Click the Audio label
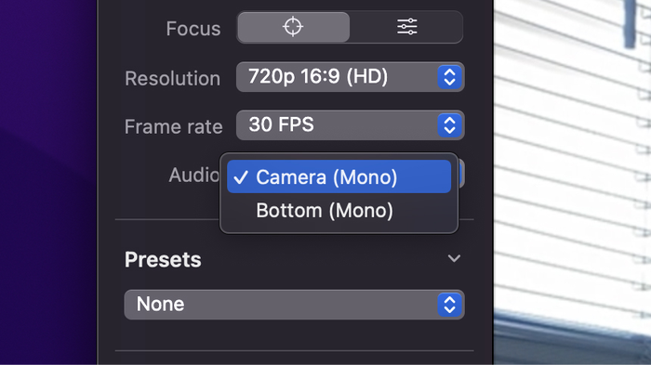The height and width of the screenshot is (365, 651). point(193,175)
